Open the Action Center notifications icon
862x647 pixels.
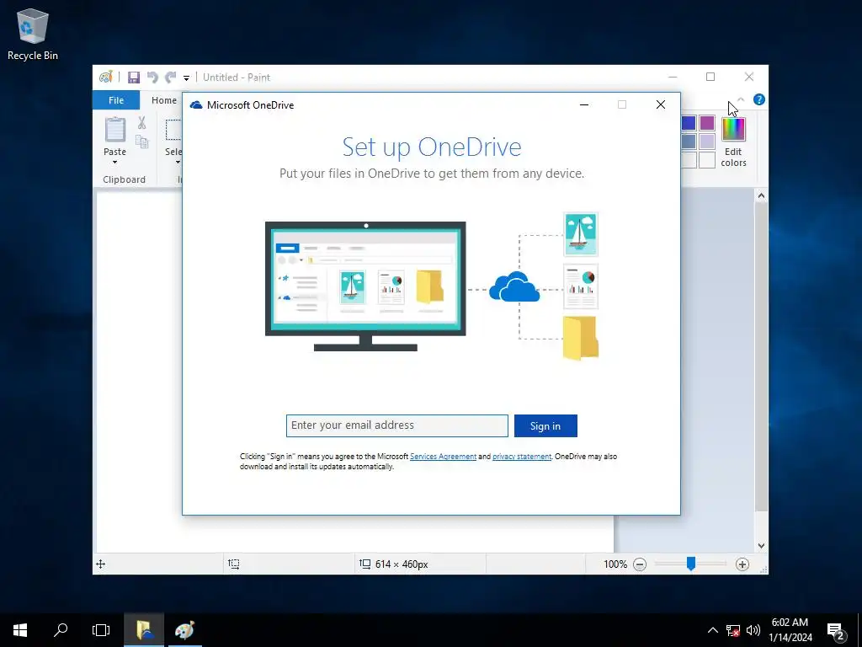click(836, 630)
